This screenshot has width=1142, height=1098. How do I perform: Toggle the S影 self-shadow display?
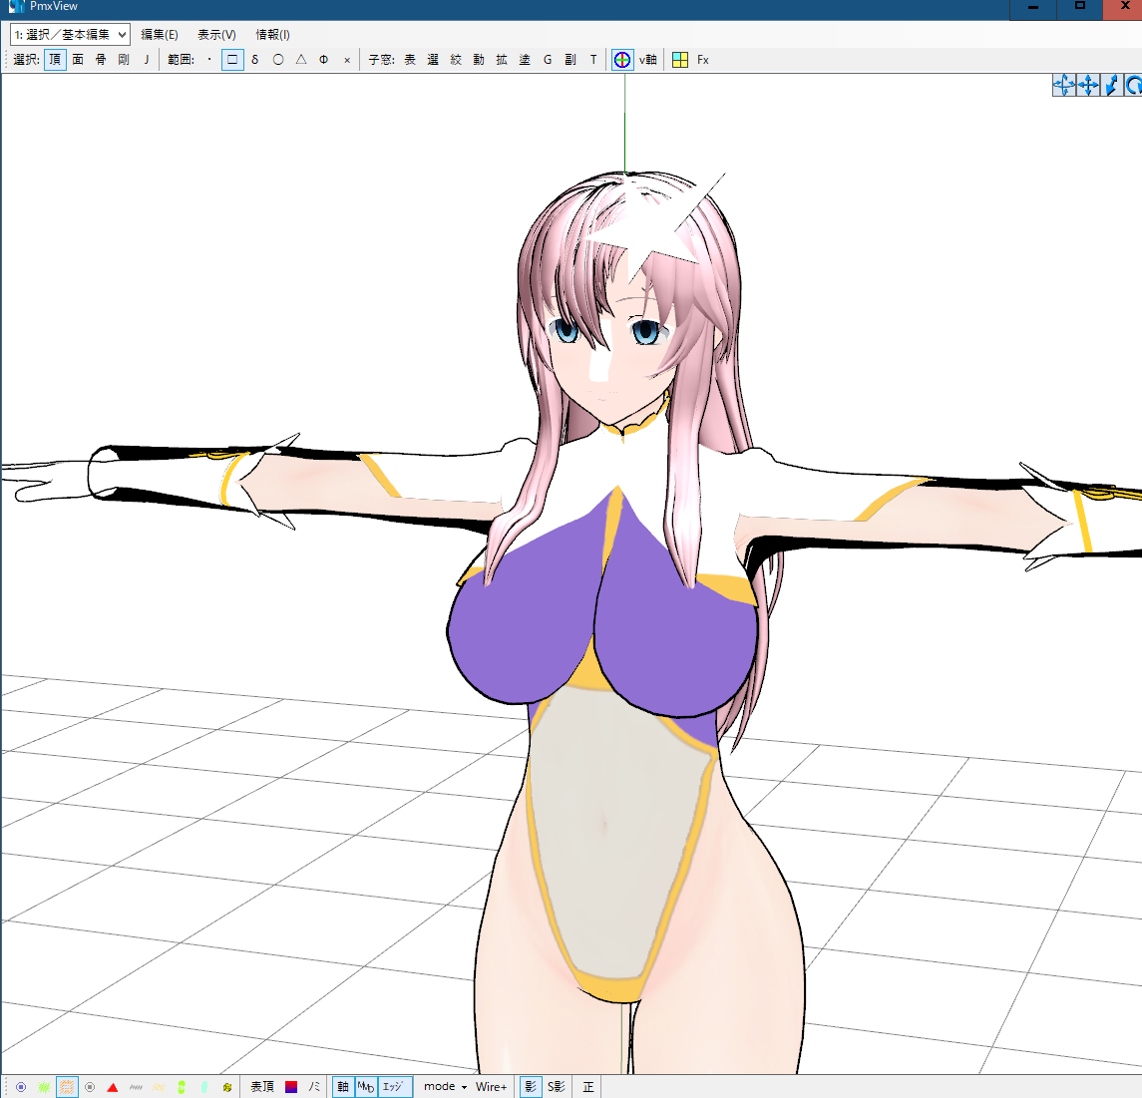[556, 1087]
